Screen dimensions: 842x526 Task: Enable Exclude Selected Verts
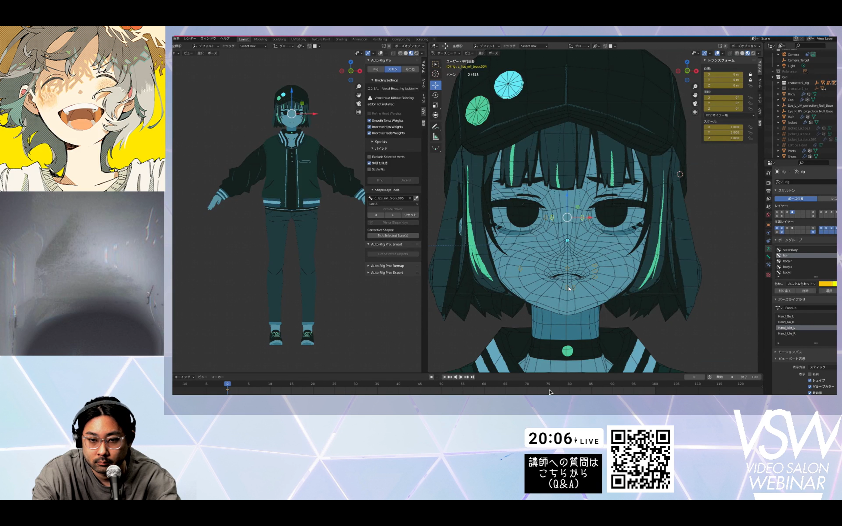point(369,156)
